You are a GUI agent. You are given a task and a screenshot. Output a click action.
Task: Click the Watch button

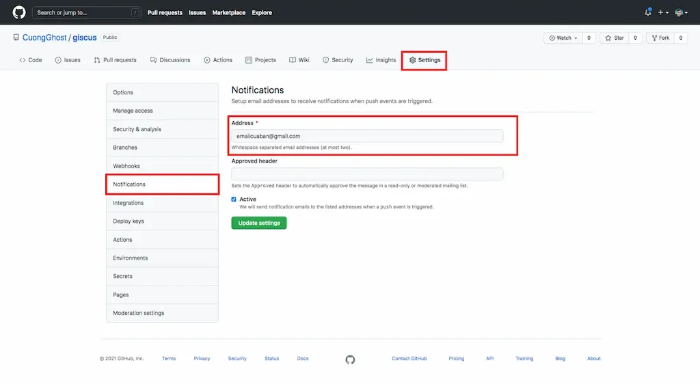[x=563, y=38]
